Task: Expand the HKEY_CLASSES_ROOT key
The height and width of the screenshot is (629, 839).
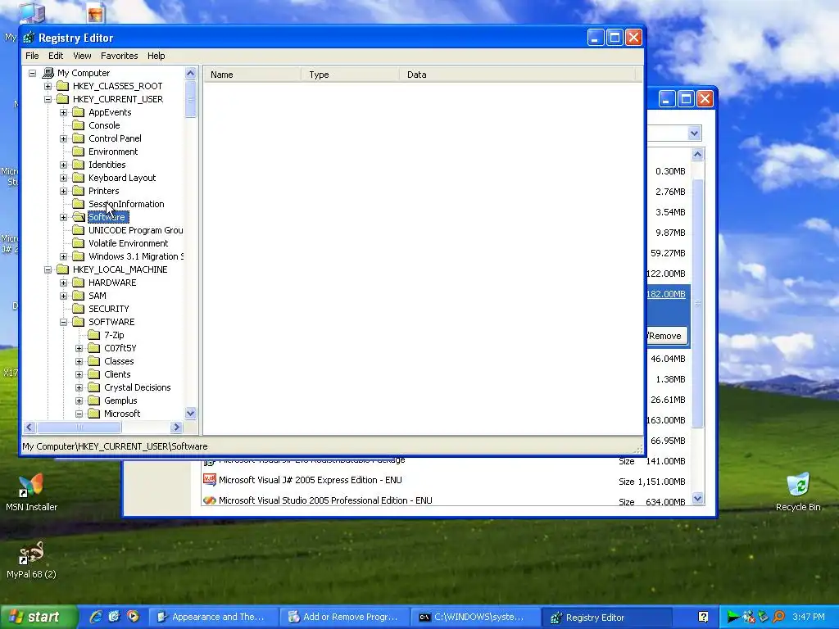Action: [48, 86]
